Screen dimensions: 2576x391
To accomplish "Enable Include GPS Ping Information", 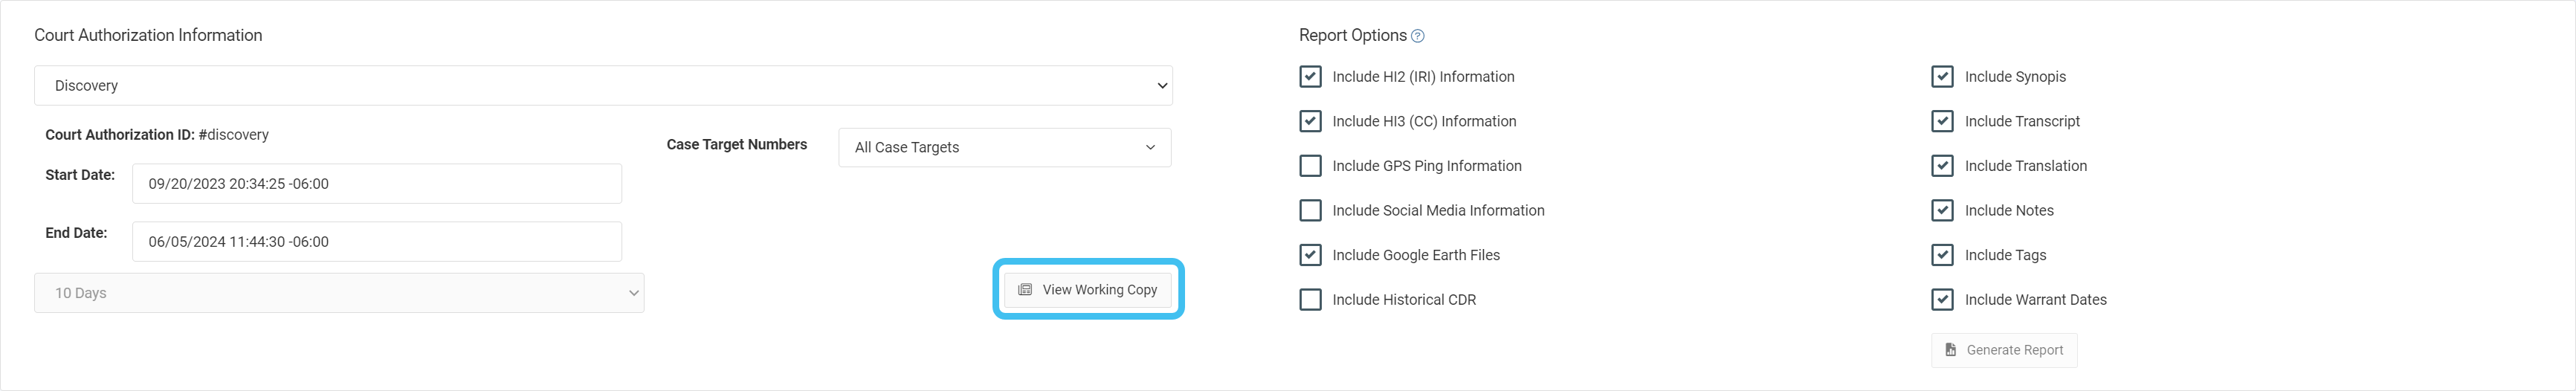I will coord(1310,166).
